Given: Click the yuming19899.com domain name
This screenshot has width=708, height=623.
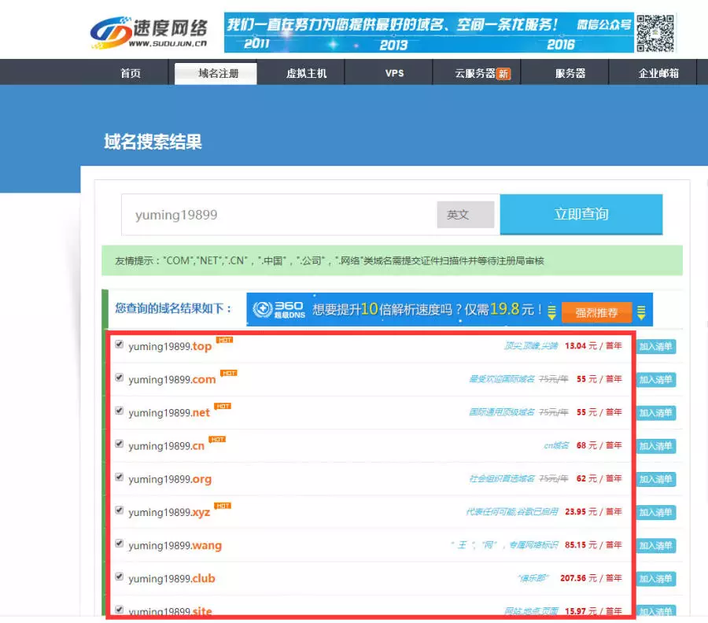Looking at the screenshot, I should tap(172, 380).
